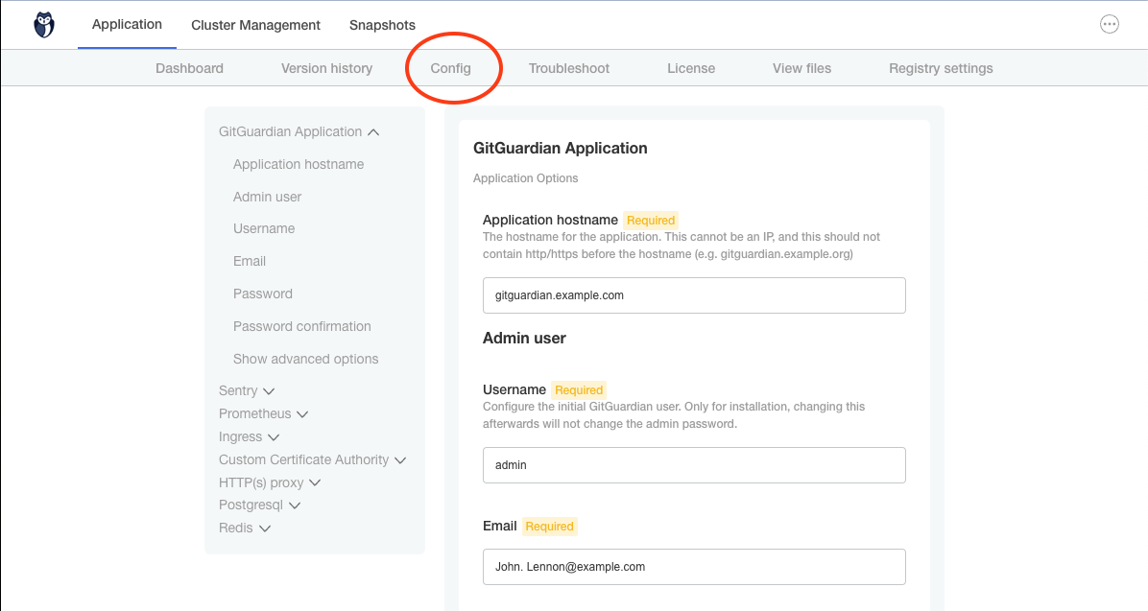1148x611 pixels.
Task: Focus the Email input field
Action: click(x=694, y=567)
